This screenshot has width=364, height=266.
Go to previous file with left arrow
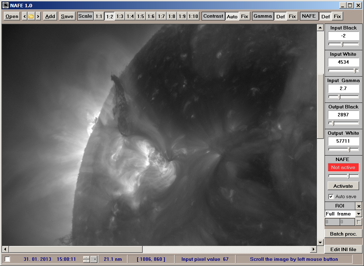(25, 16)
